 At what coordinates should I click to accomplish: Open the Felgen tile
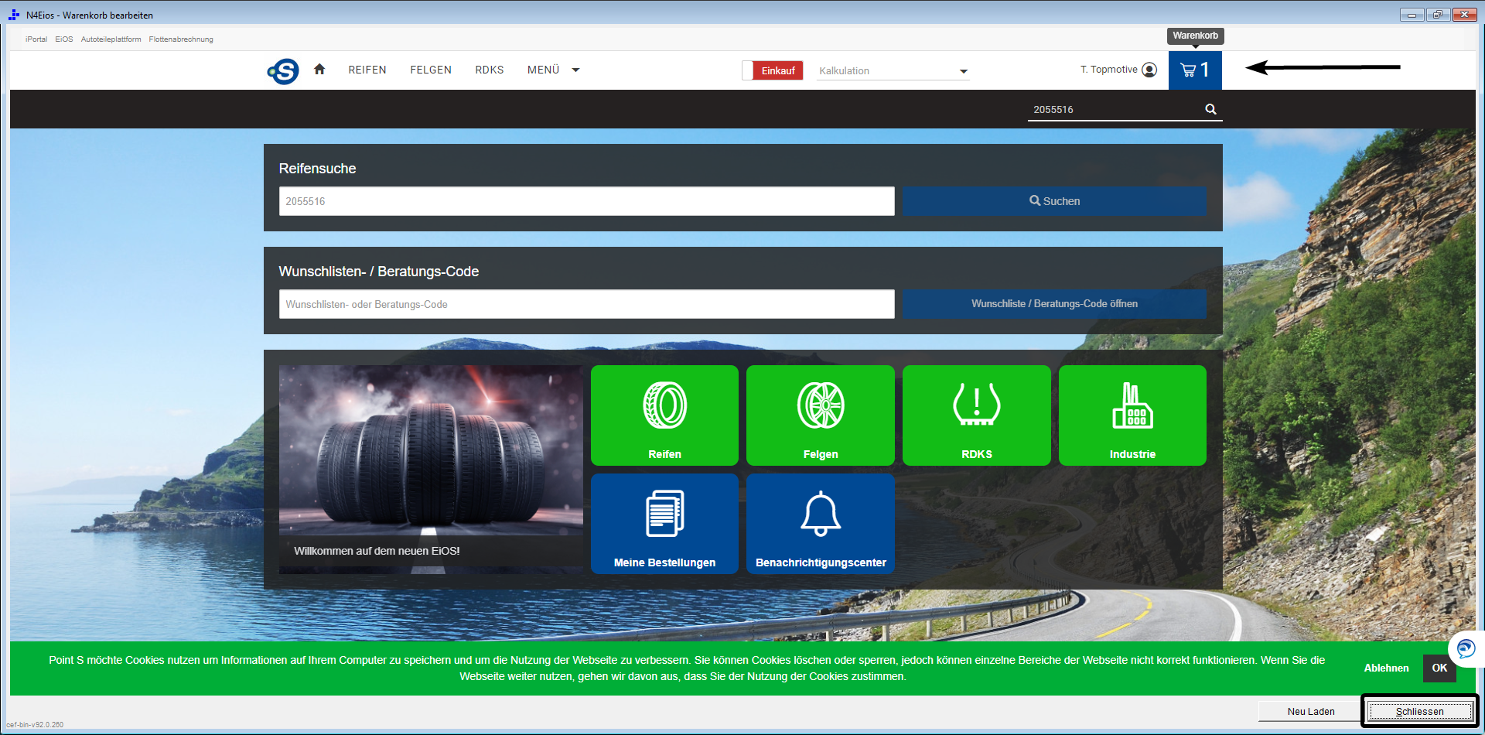[821, 415]
